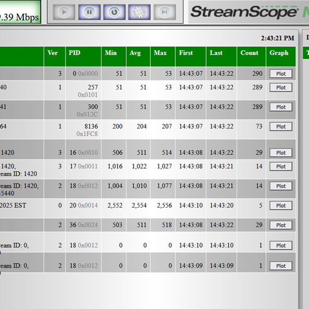The width and height of the screenshot is (309, 309).
Task: Click Plot for PID 8136 0x1FC8
Action: (281, 126)
